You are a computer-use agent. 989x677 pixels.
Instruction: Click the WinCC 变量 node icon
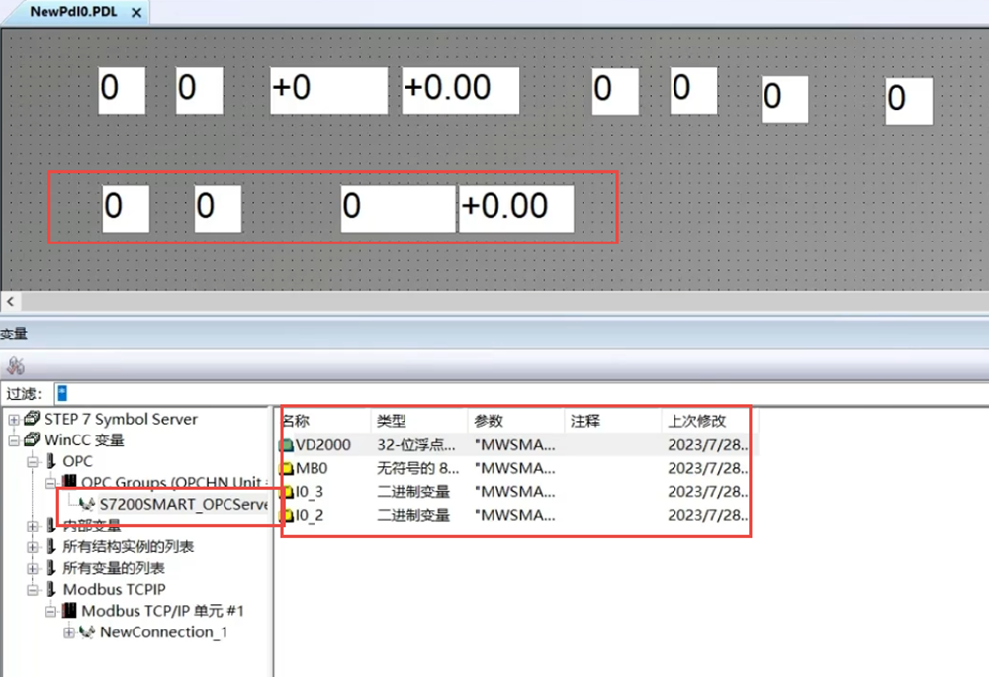[33, 440]
